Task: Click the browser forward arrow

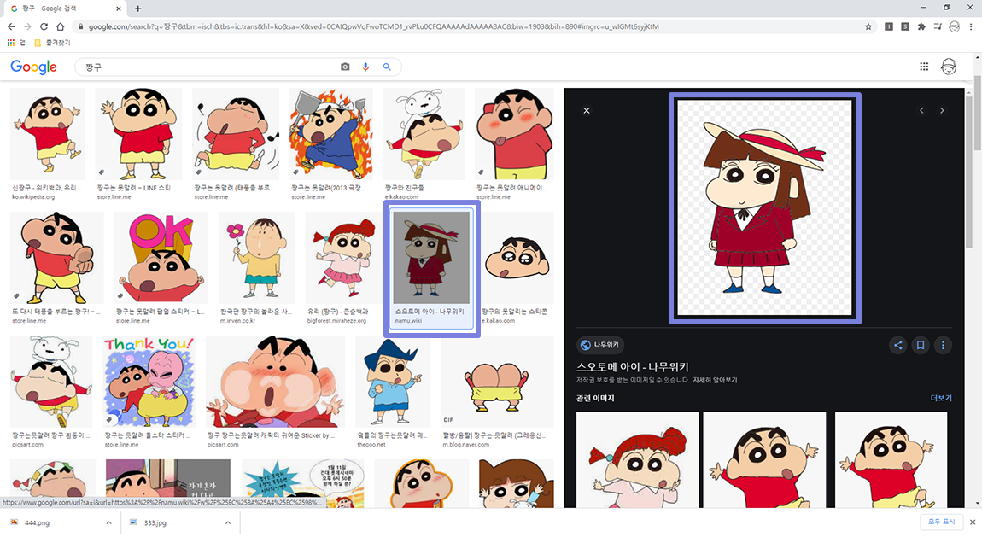Action: 27,27
